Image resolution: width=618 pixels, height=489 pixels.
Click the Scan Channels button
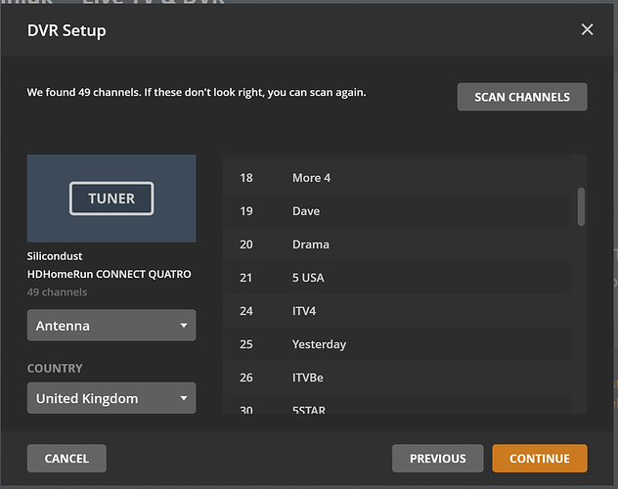point(521,97)
